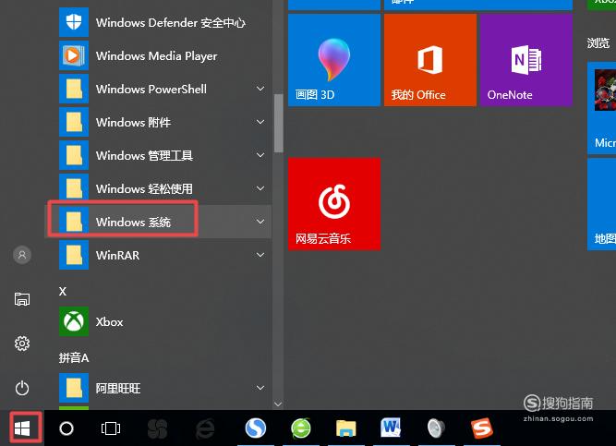This screenshot has height=446, width=616.
Task: Click the X letter group header
Action: 63,291
